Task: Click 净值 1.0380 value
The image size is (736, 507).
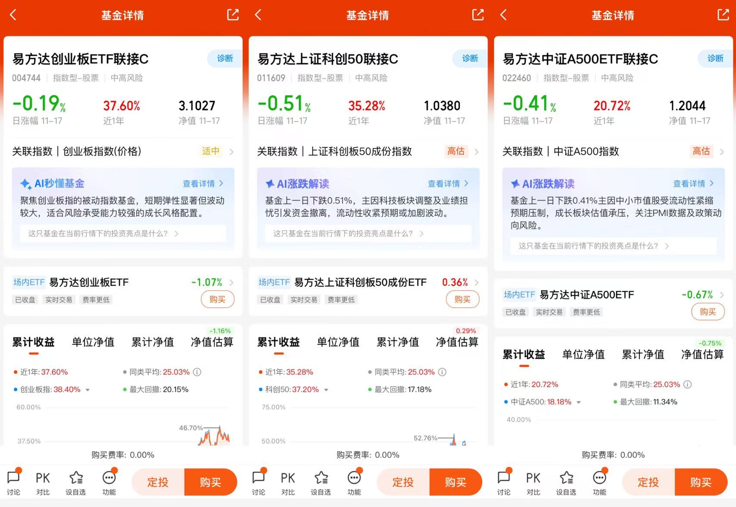Action: (x=442, y=106)
